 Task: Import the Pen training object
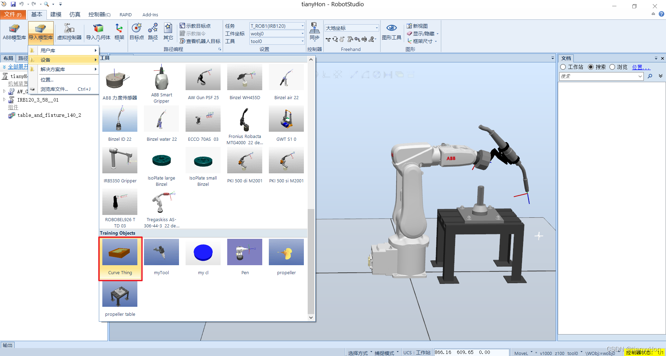point(245,257)
